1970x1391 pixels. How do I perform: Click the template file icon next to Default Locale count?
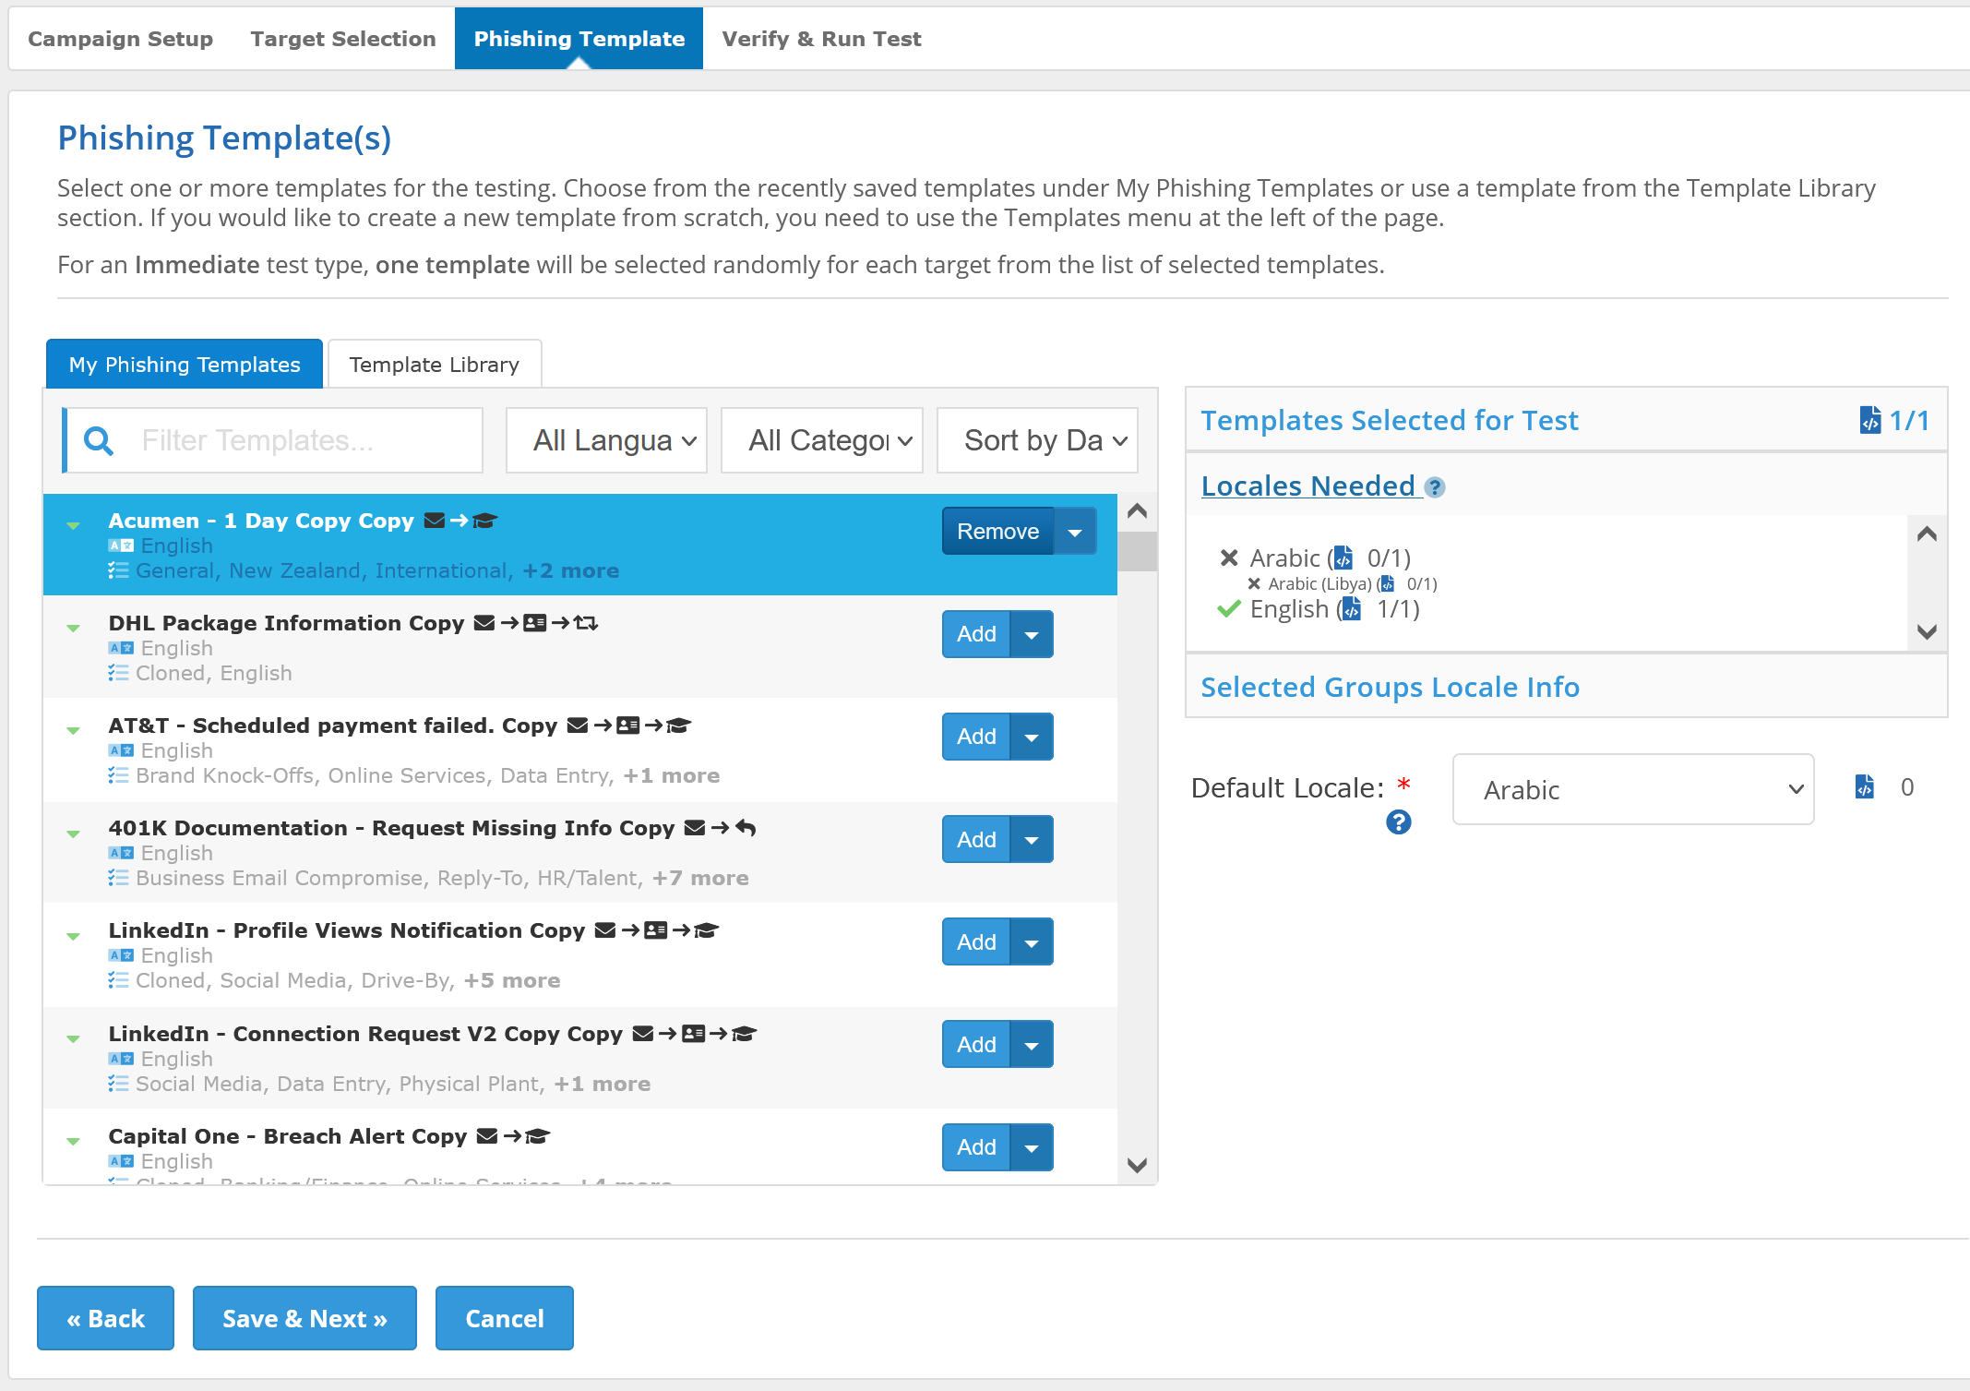pos(1865,786)
